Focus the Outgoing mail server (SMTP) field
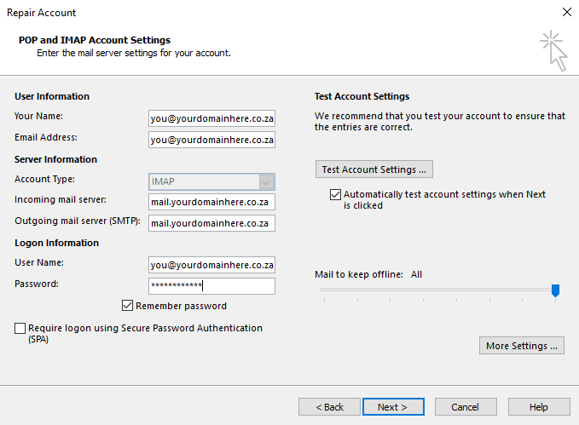579x425 pixels. click(211, 223)
